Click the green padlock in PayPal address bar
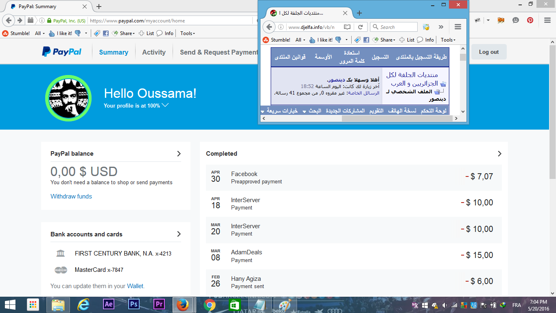Screen dimensions: 556x313 click(x=49, y=20)
